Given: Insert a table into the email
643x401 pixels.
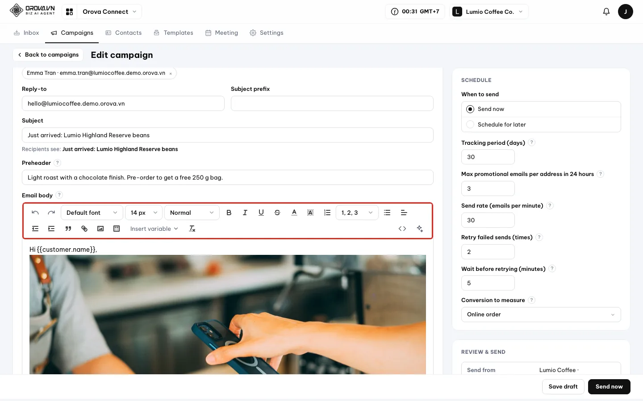Looking at the screenshot, I should click(117, 229).
